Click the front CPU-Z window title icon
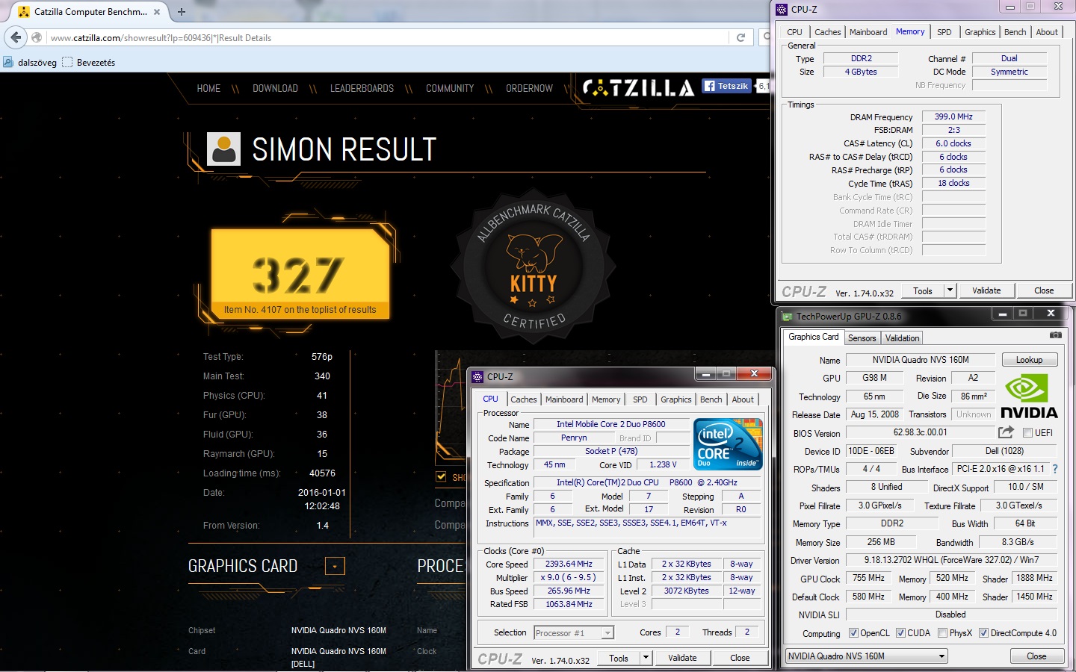The width and height of the screenshot is (1076, 672). (x=477, y=377)
